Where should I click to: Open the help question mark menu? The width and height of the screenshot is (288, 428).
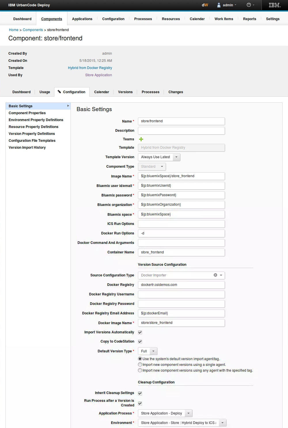[250, 5]
